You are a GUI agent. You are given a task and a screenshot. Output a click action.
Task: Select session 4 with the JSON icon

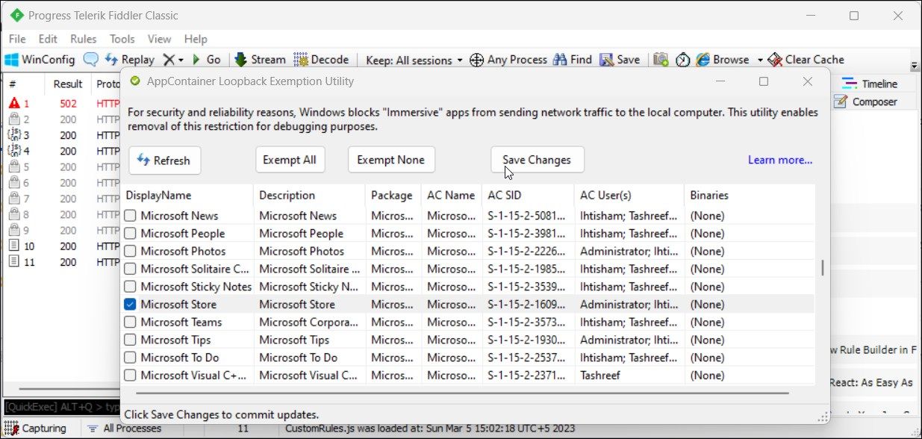coord(14,151)
